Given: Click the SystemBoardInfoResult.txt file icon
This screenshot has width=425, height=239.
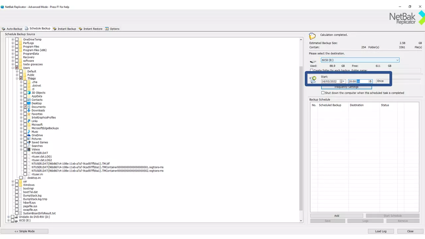Looking at the screenshot, I should pyautogui.click(x=21, y=213).
